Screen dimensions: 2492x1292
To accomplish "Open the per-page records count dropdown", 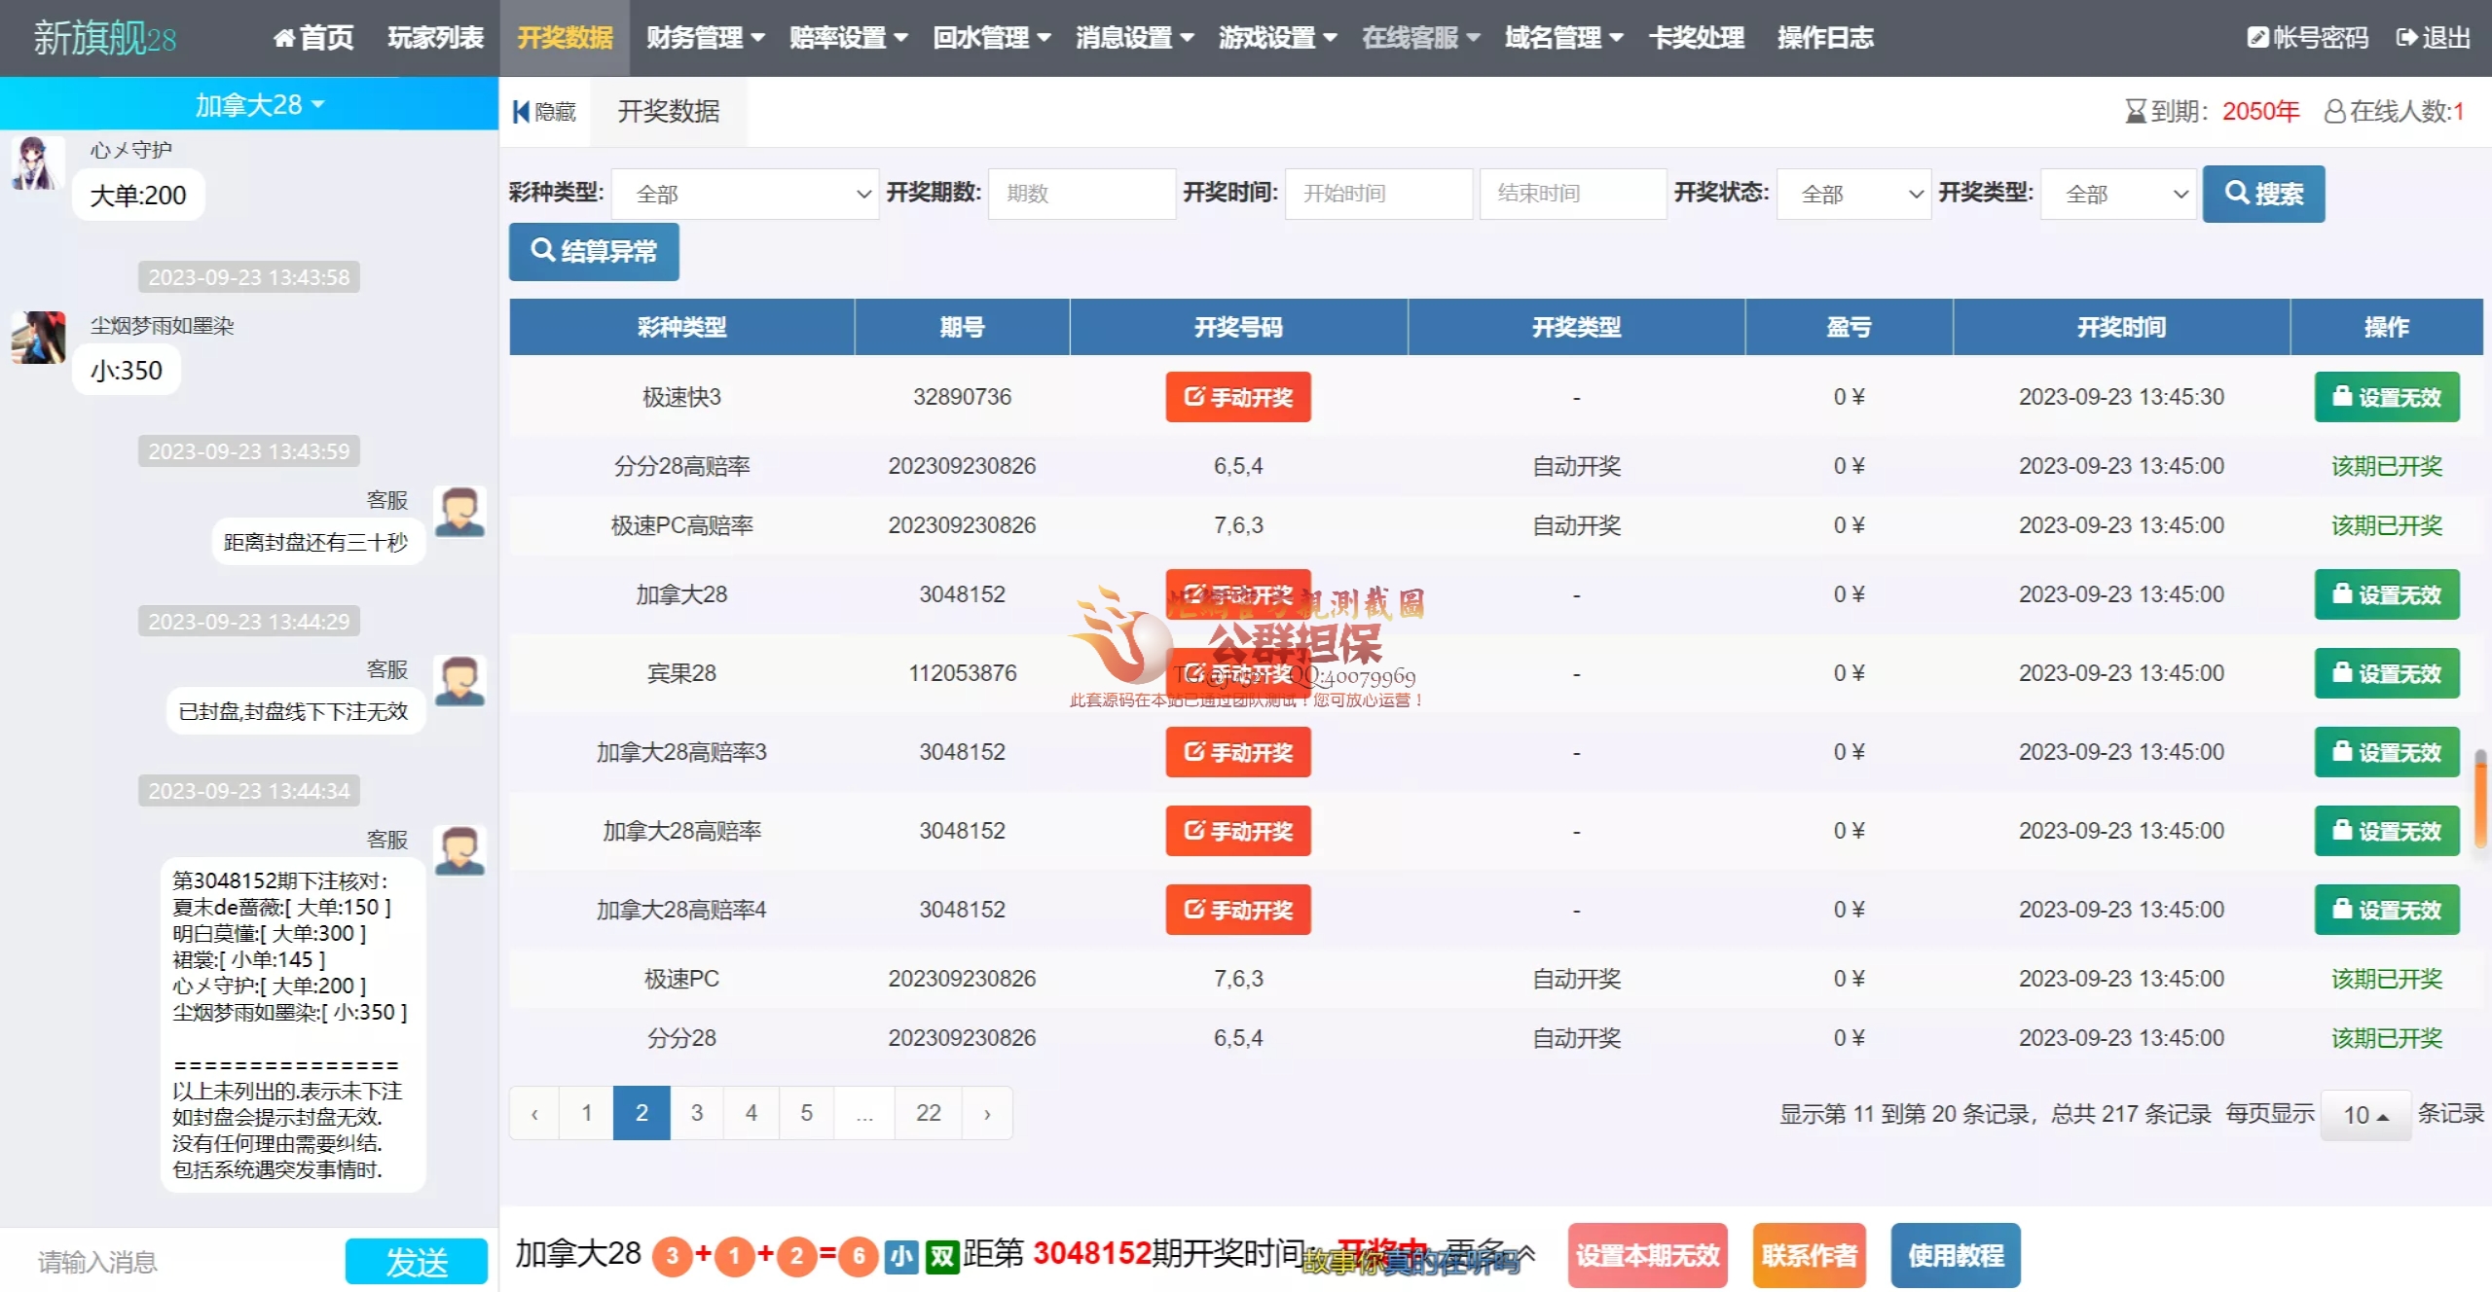I will click(x=2365, y=1115).
